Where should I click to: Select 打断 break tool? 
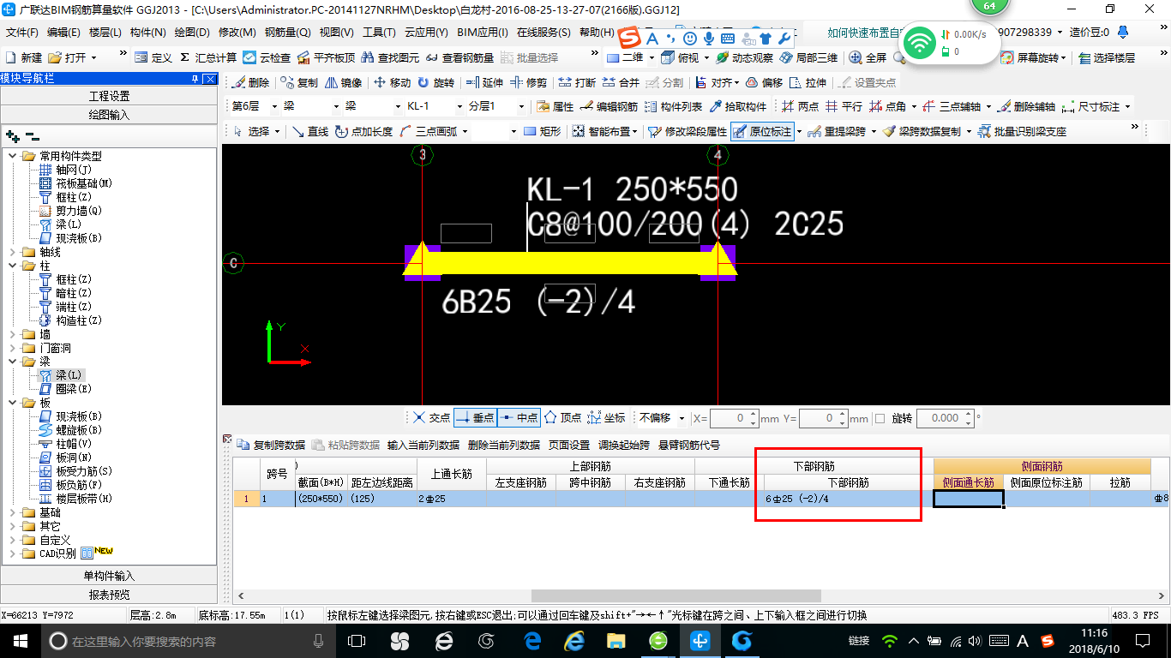[577, 82]
